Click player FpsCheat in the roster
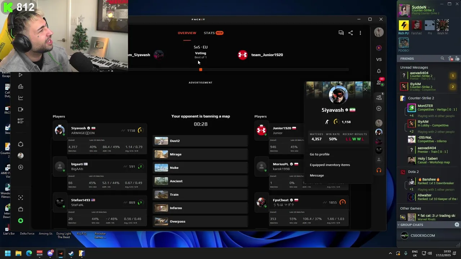Image resolution: width=461 pixels, height=259 pixels. pos(281,200)
